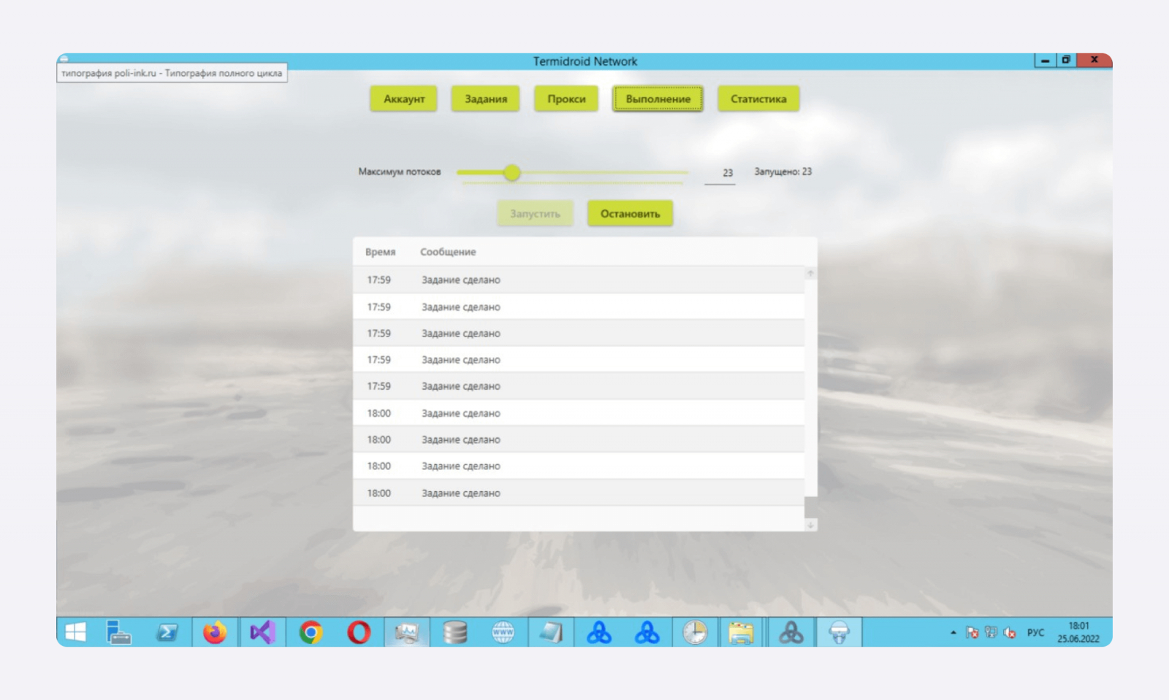This screenshot has width=1169, height=700.
Task: Open the Статистика tab
Action: [x=758, y=99]
